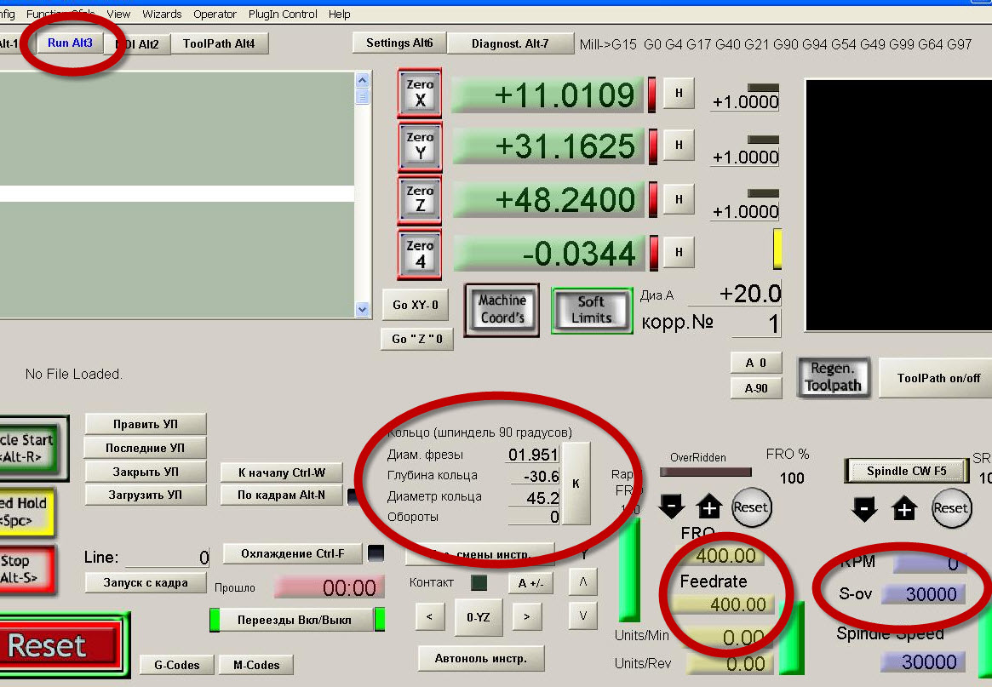The height and width of the screenshot is (687, 992).
Task: Toggle Spindle CW F5
Action: point(906,471)
